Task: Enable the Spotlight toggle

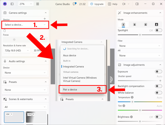Action: tap(158, 30)
